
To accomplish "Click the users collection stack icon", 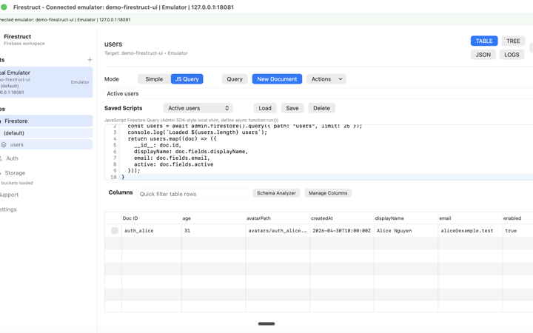I will click(x=4, y=145).
